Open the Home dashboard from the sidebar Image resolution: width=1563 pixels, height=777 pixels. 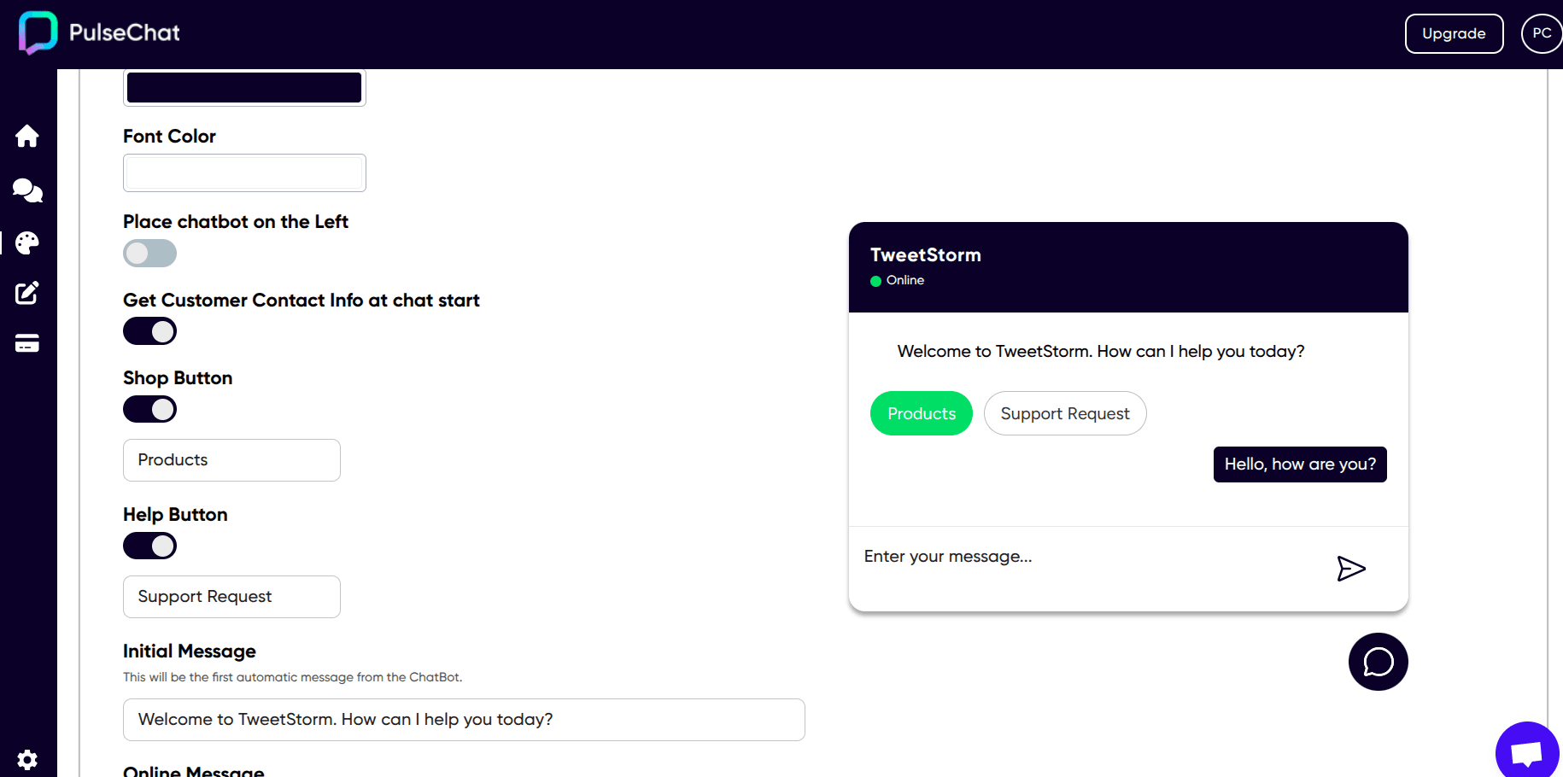coord(27,136)
